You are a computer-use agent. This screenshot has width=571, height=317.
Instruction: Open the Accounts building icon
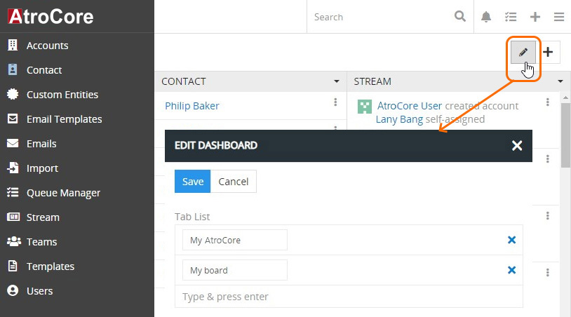click(x=13, y=45)
